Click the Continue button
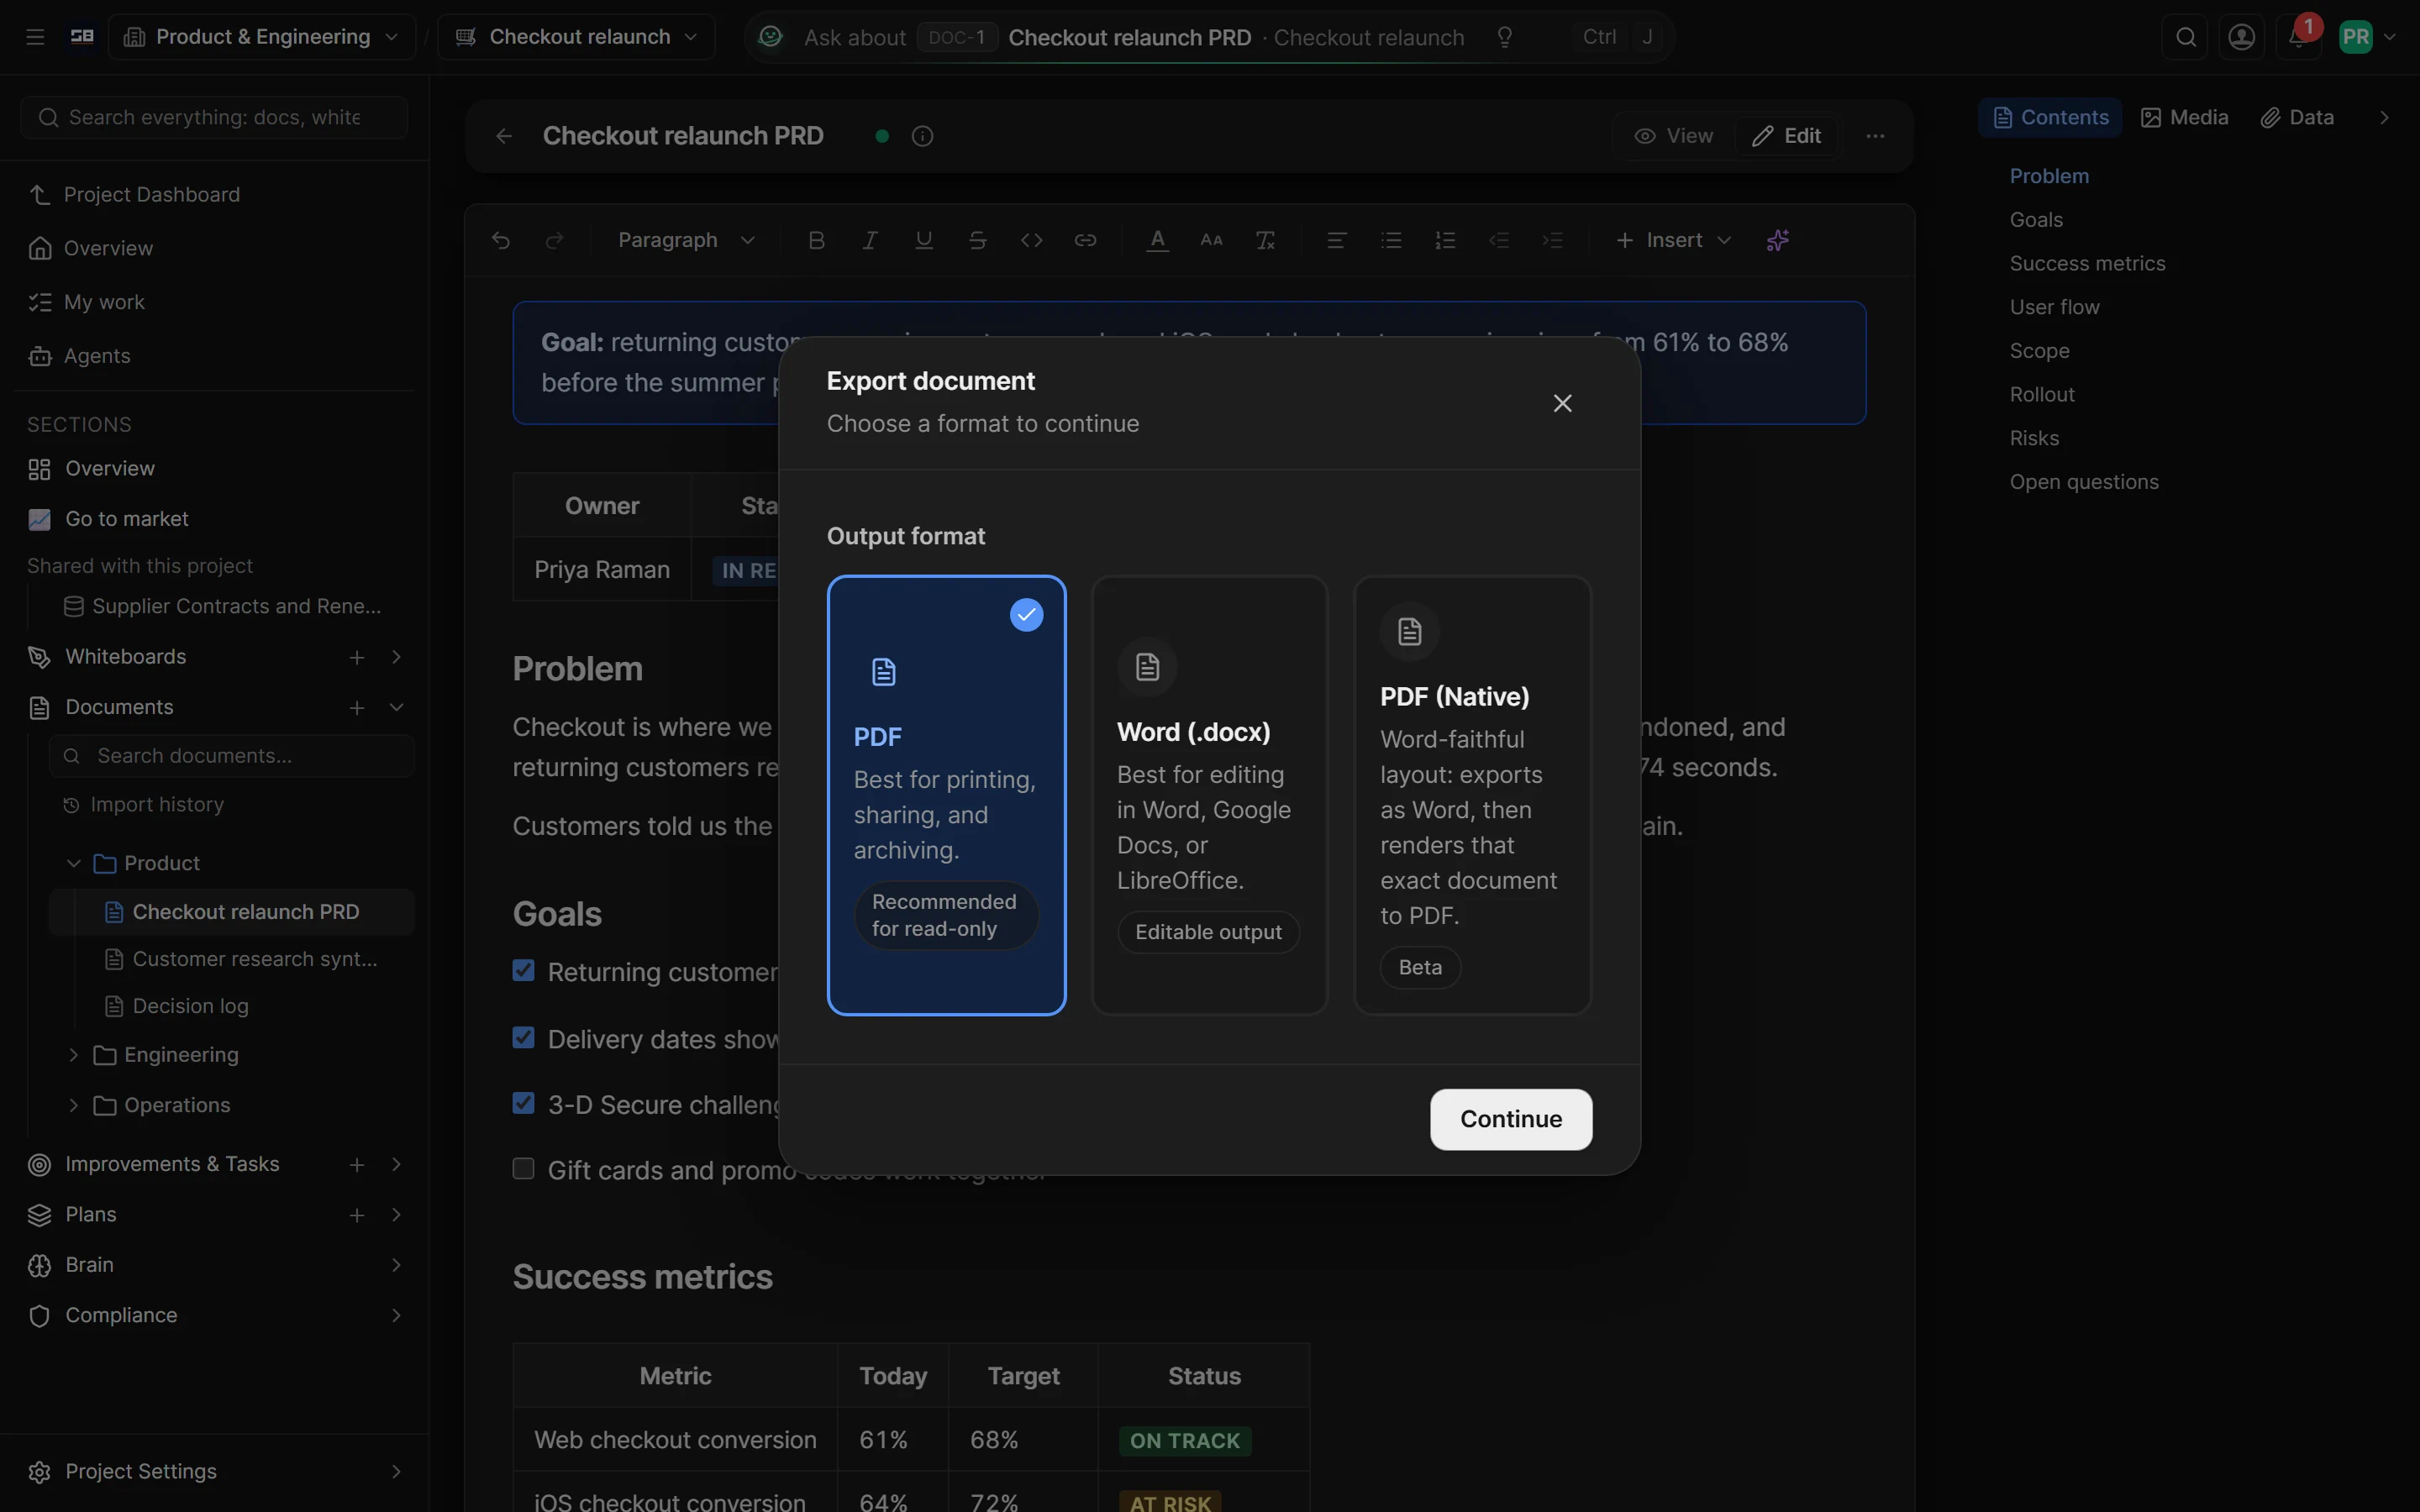The height and width of the screenshot is (1512, 2420). pyautogui.click(x=1511, y=1119)
